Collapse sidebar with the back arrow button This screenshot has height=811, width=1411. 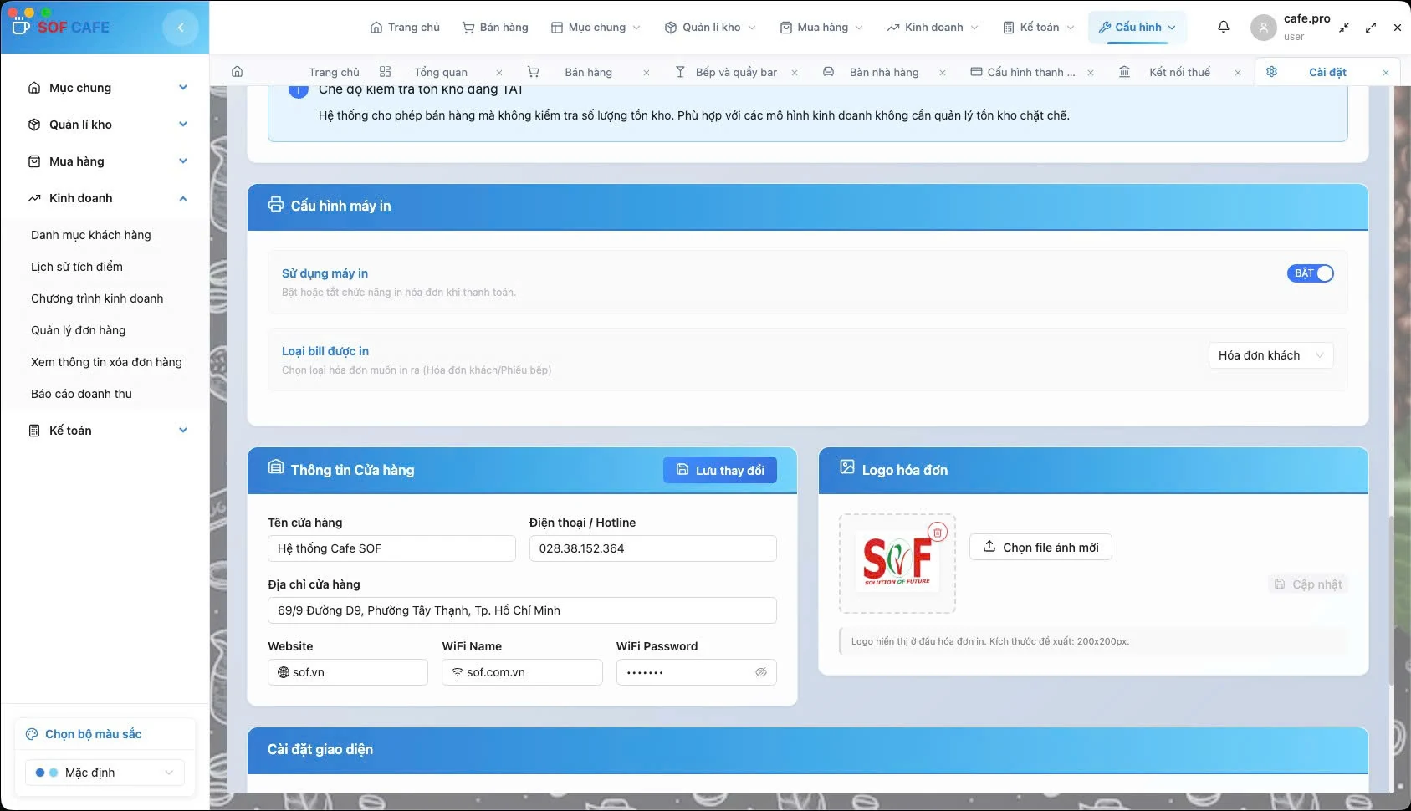pos(181,28)
